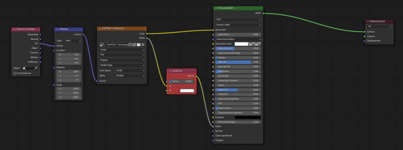Click the Emission Strength value field
Screen dimensions: 403x150
pos(238,122)
